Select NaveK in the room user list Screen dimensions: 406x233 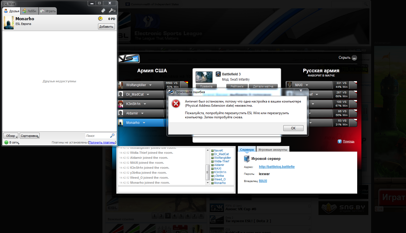pos(218,150)
